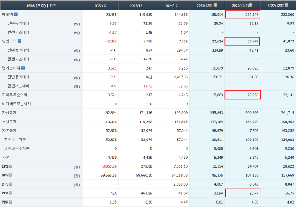Click the highlighted 2026 PER value 20.77

[242, 193]
